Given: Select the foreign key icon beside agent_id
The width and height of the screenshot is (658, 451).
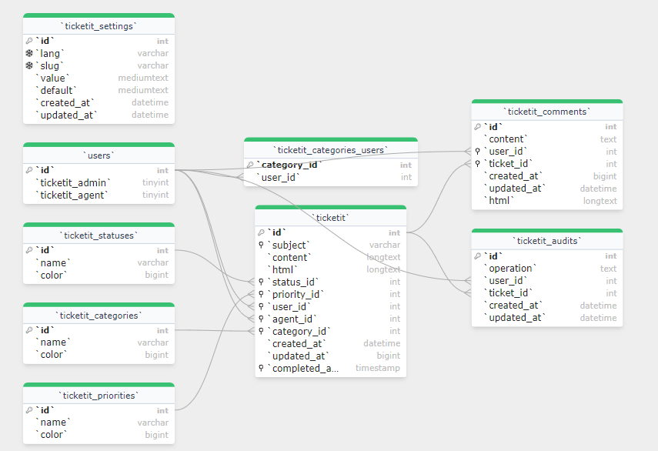Looking at the screenshot, I should (x=259, y=319).
